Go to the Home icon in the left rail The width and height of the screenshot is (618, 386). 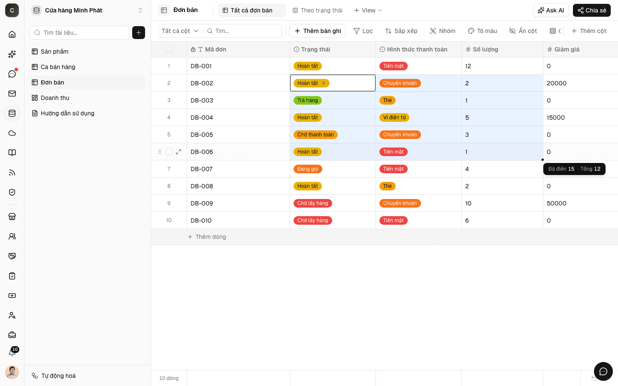tap(12, 34)
